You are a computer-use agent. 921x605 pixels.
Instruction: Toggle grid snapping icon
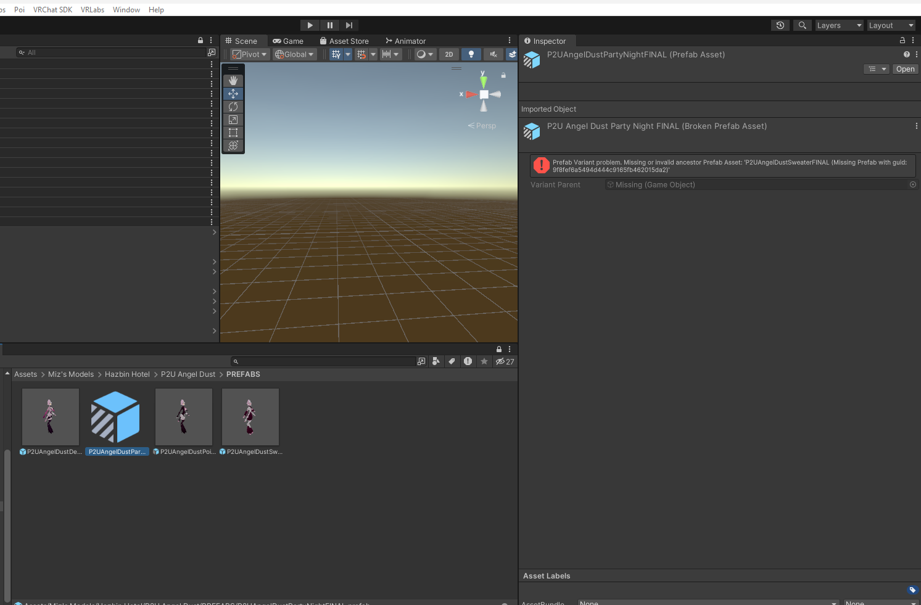pos(361,54)
